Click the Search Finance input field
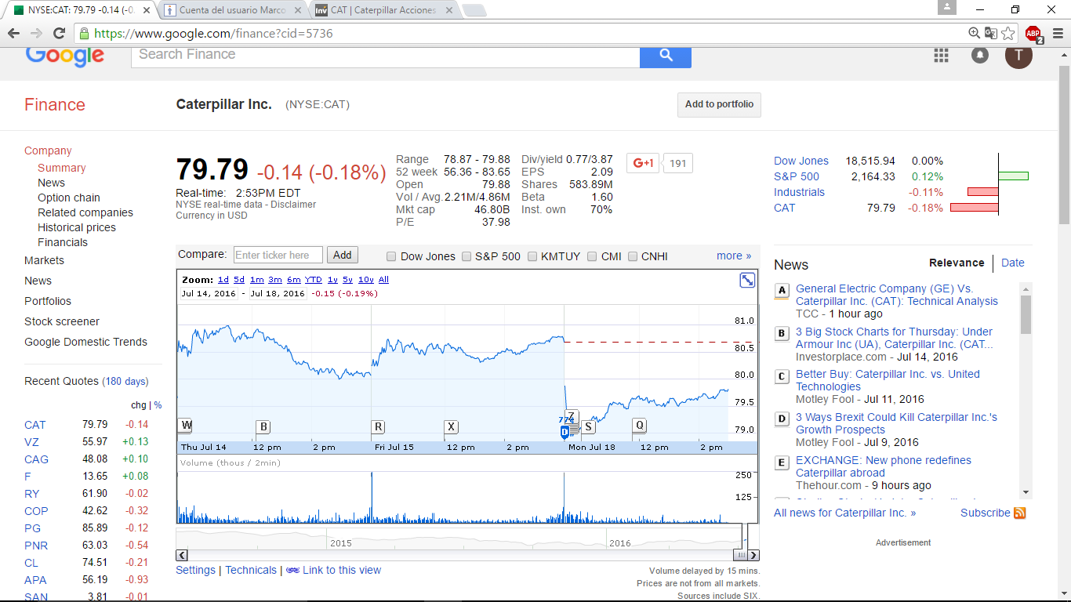Image resolution: width=1071 pixels, height=602 pixels. 385,55
